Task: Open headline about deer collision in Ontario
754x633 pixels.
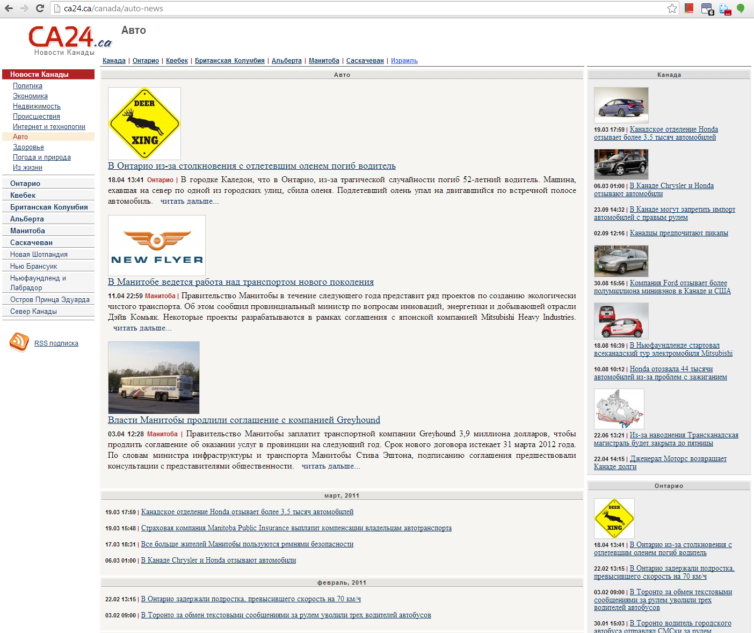Action: click(252, 166)
